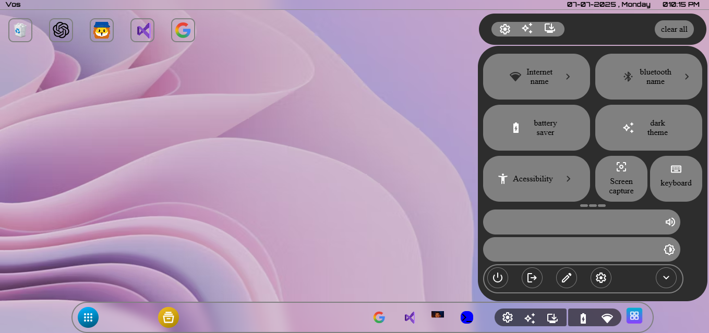Open the lion with blue hat desktop app

(102, 30)
